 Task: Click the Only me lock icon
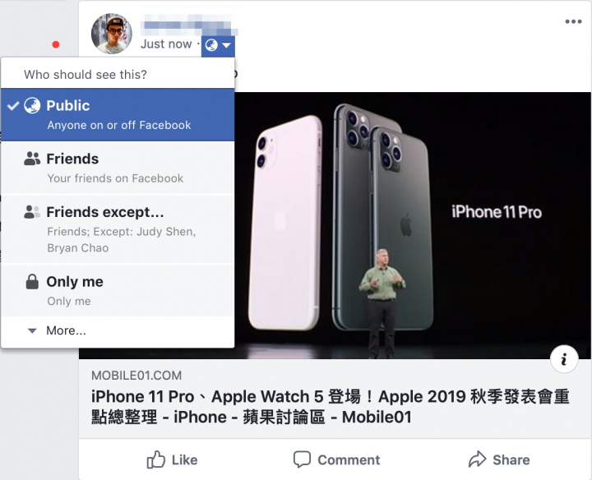(x=32, y=282)
